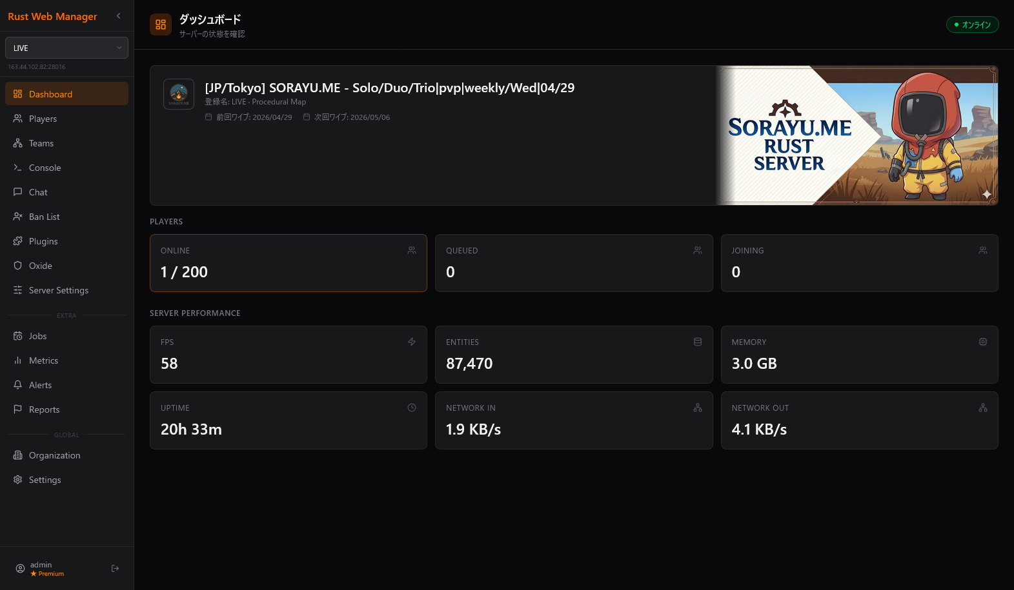Click the UPTIME value 20h 33m

[191, 429]
